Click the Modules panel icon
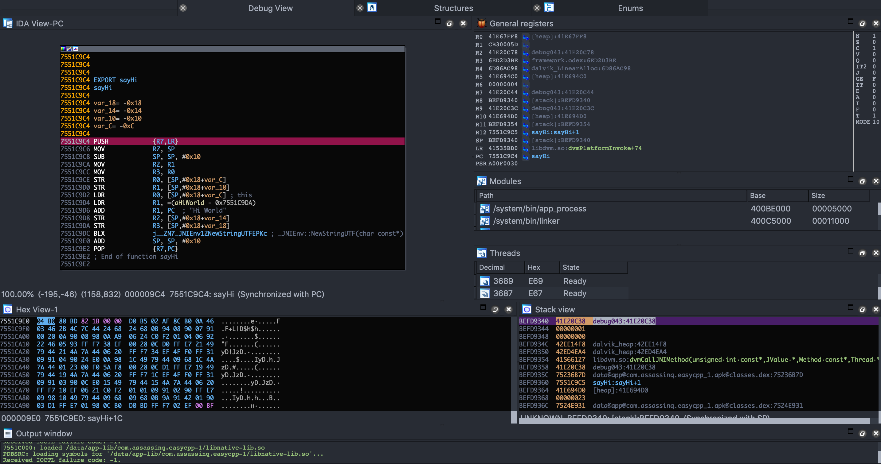This screenshot has width=881, height=464. (x=482, y=181)
